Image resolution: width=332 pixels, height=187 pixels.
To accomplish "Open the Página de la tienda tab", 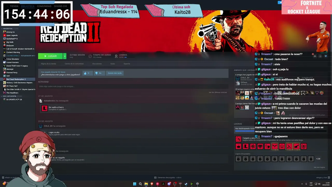I will [49, 64].
